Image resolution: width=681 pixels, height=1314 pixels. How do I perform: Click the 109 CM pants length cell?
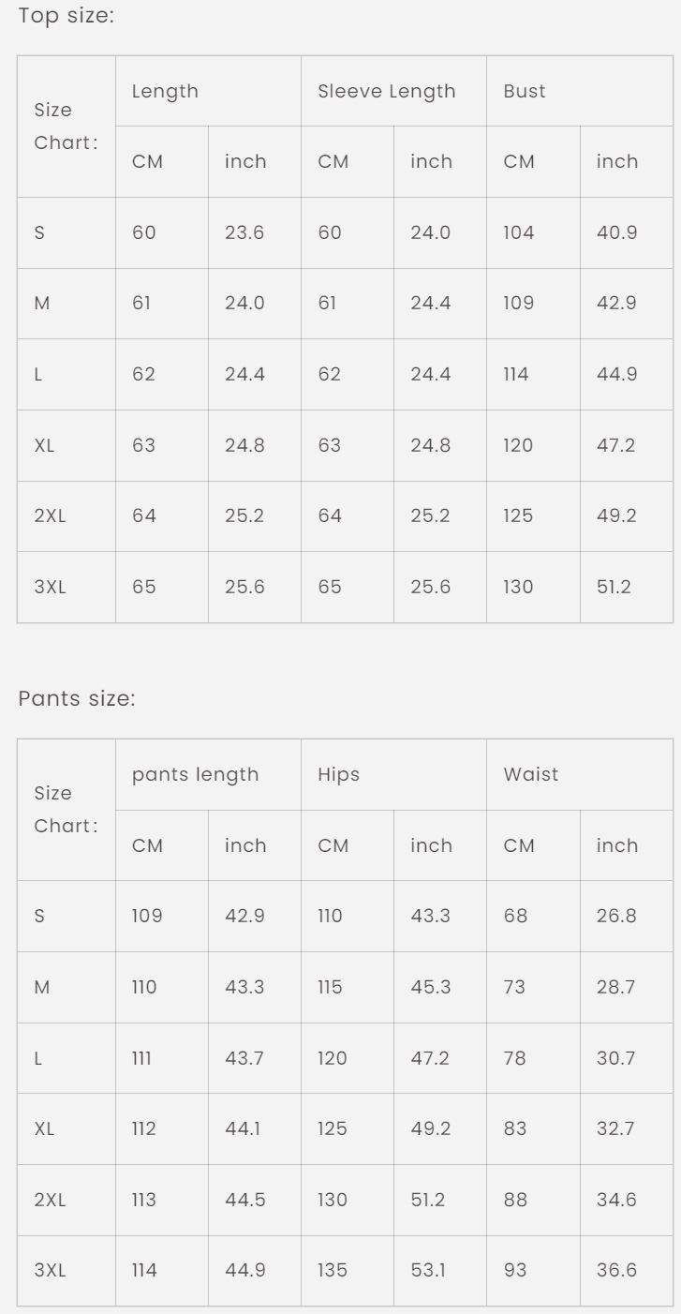click(x=147, y=916)
